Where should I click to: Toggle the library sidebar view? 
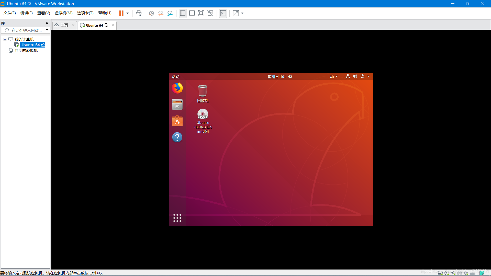(x=183, y=13)
